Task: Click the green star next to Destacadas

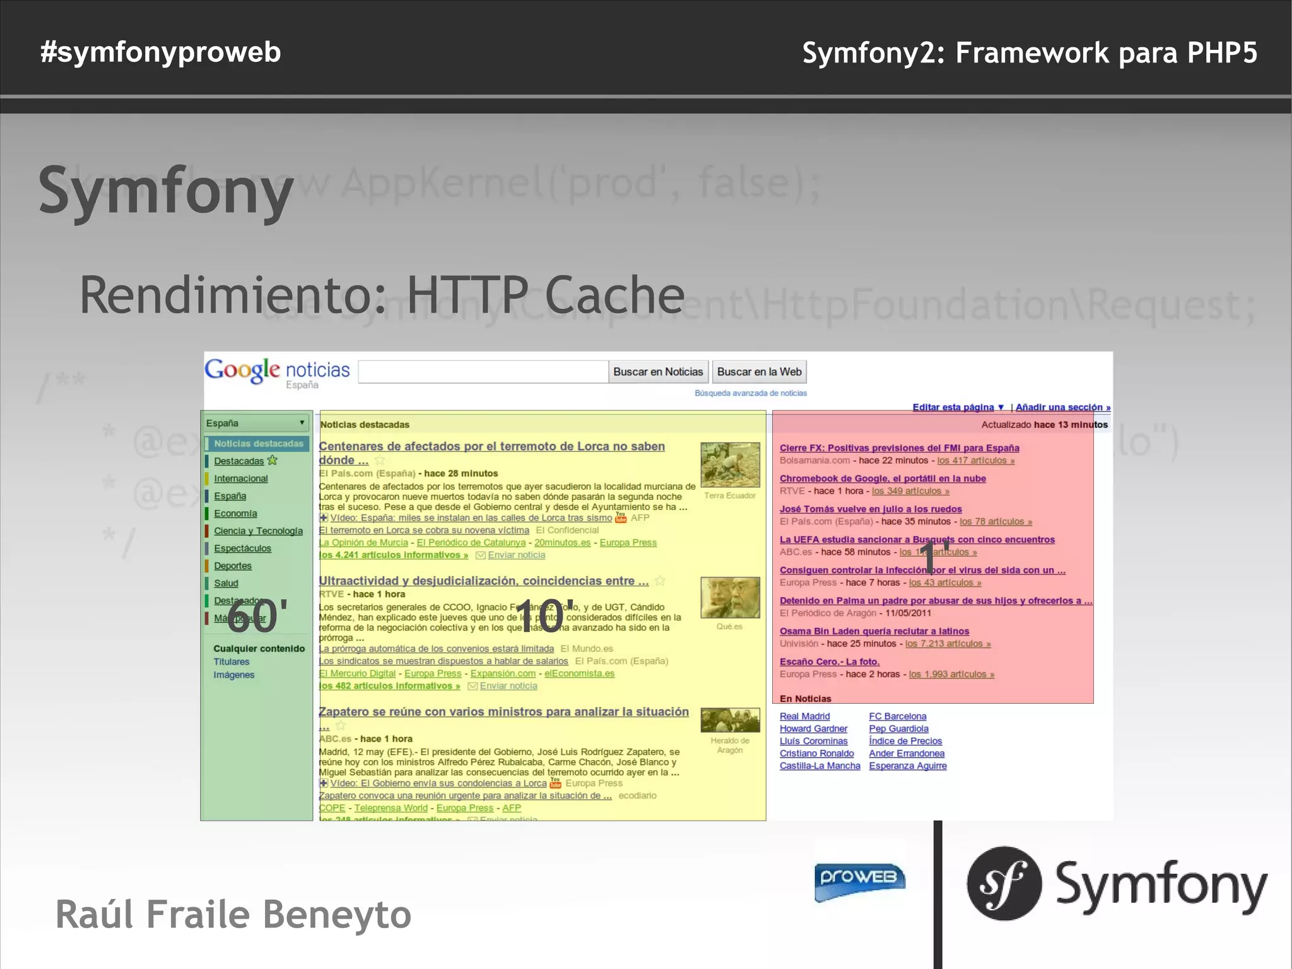Action: click(x=273, y=460)
